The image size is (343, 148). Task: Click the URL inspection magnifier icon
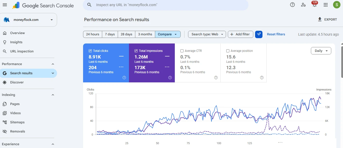pos(5,51)
